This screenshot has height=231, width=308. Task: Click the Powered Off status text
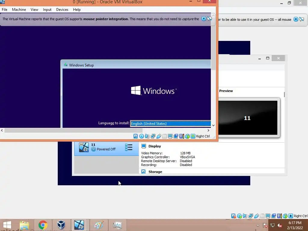(x=106, y=149)
